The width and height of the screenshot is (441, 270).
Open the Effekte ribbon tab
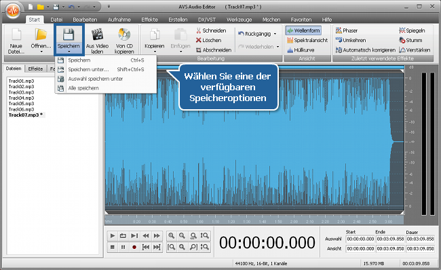coord(150,20)
